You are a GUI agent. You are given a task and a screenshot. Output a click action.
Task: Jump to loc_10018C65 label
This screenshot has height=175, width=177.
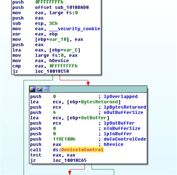pyautogui.click(x=69, y=160)
